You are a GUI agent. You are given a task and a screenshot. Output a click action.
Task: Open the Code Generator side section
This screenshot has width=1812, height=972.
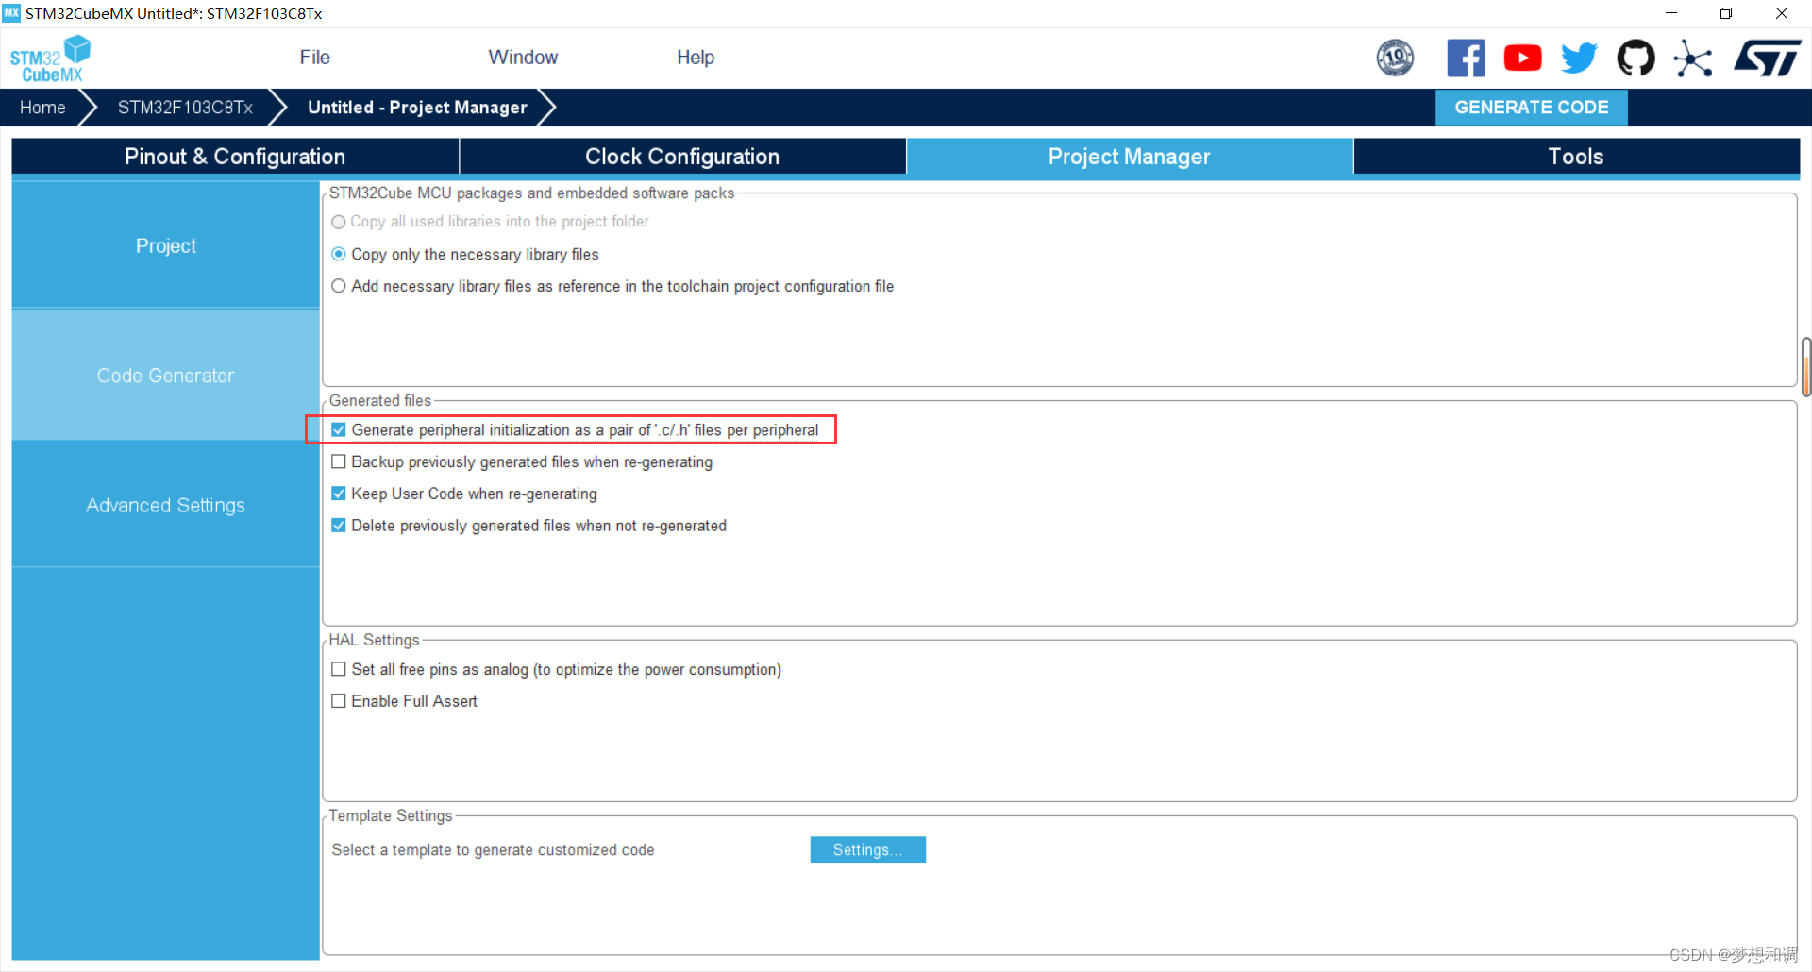click(x=165, y=376)
